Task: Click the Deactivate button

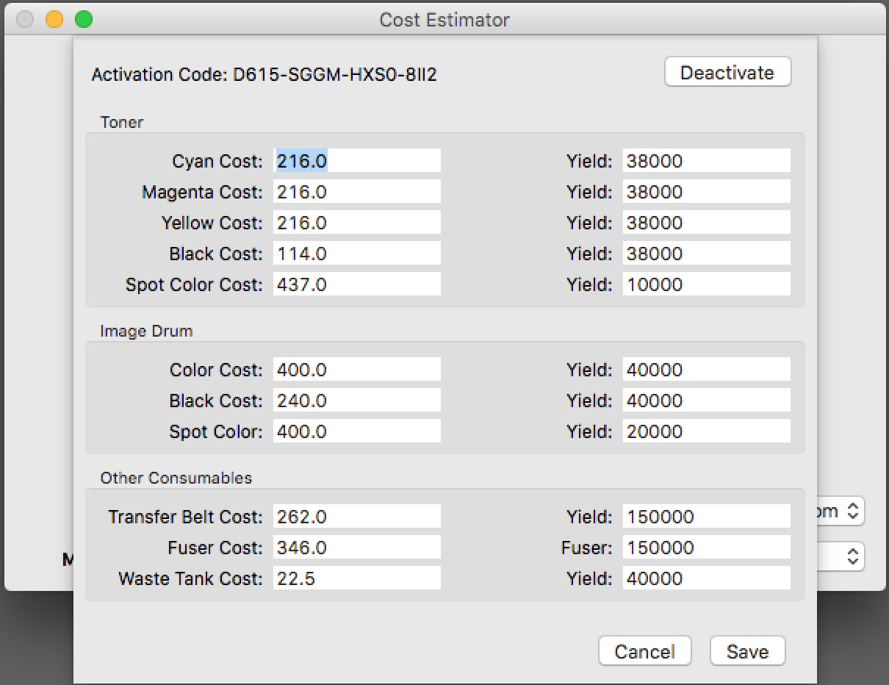Action: coord(727,73)
